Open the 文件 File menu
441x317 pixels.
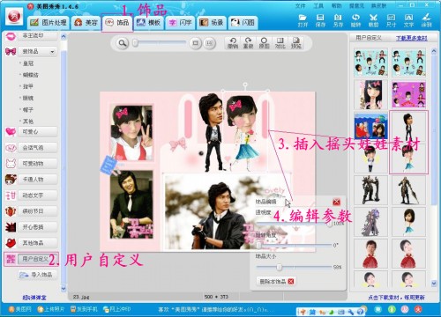[x=301, y=6]
